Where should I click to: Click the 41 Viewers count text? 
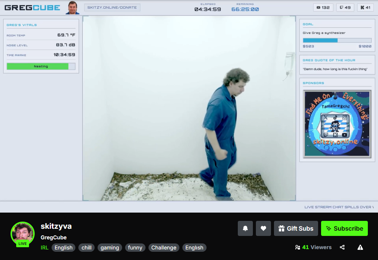pyautogui.click(x=317, y=247)
